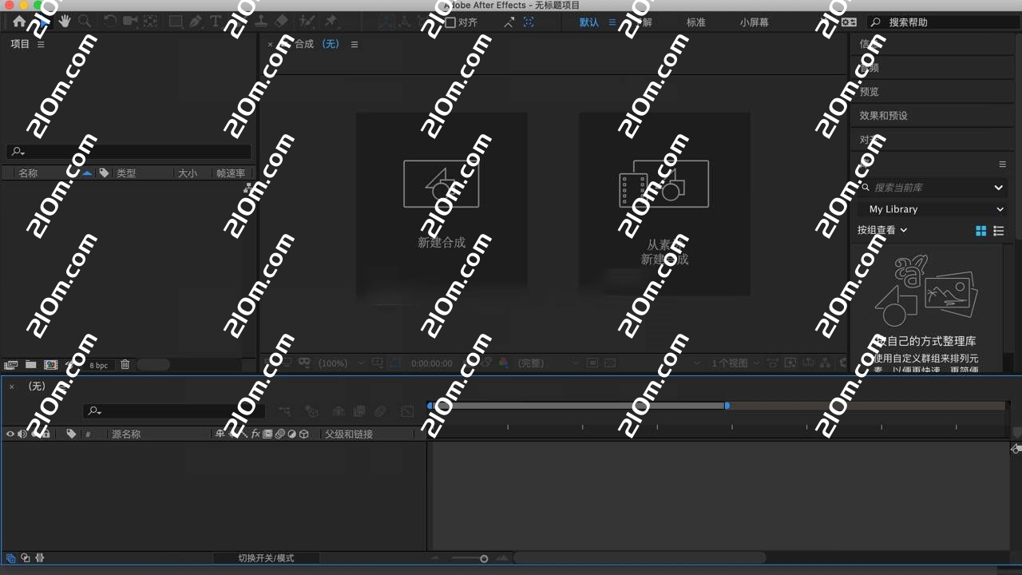The image size is (1022, 575).
Task: Click the adjustment layer column icon
Action: tap(291, 434)
